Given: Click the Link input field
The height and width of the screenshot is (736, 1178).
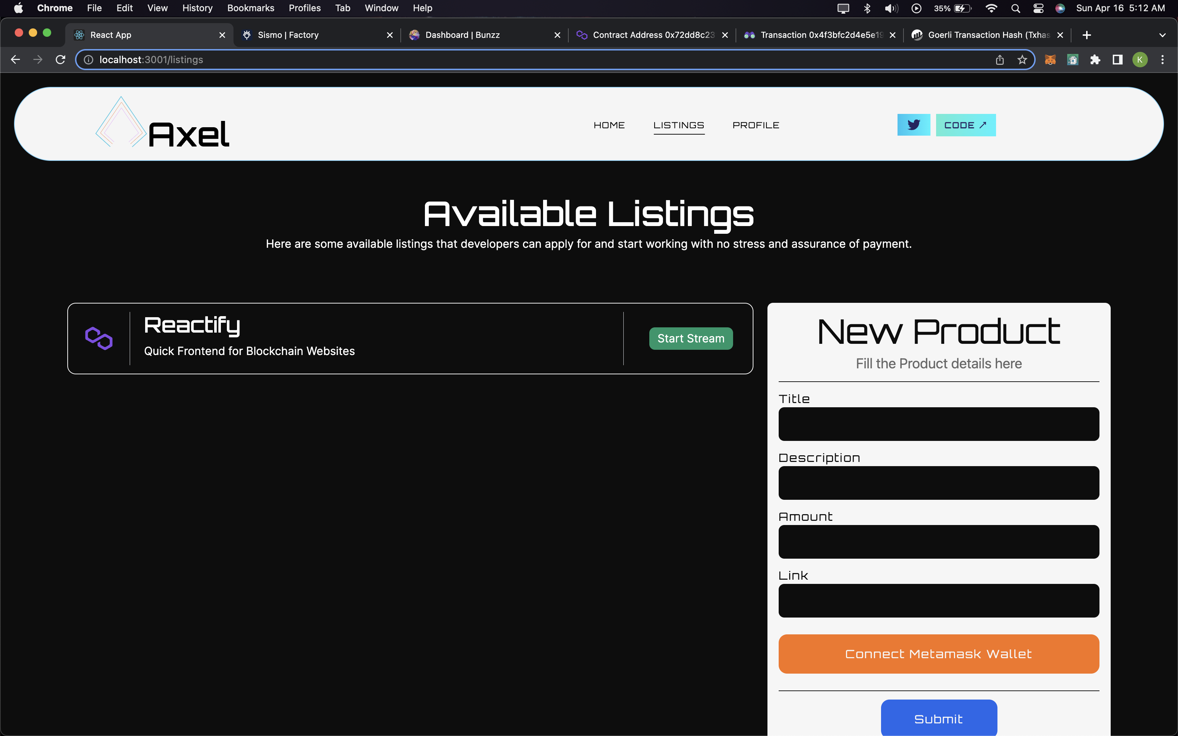Looking at the screenshot, I should pyautogui.click(x=939, y=600).
